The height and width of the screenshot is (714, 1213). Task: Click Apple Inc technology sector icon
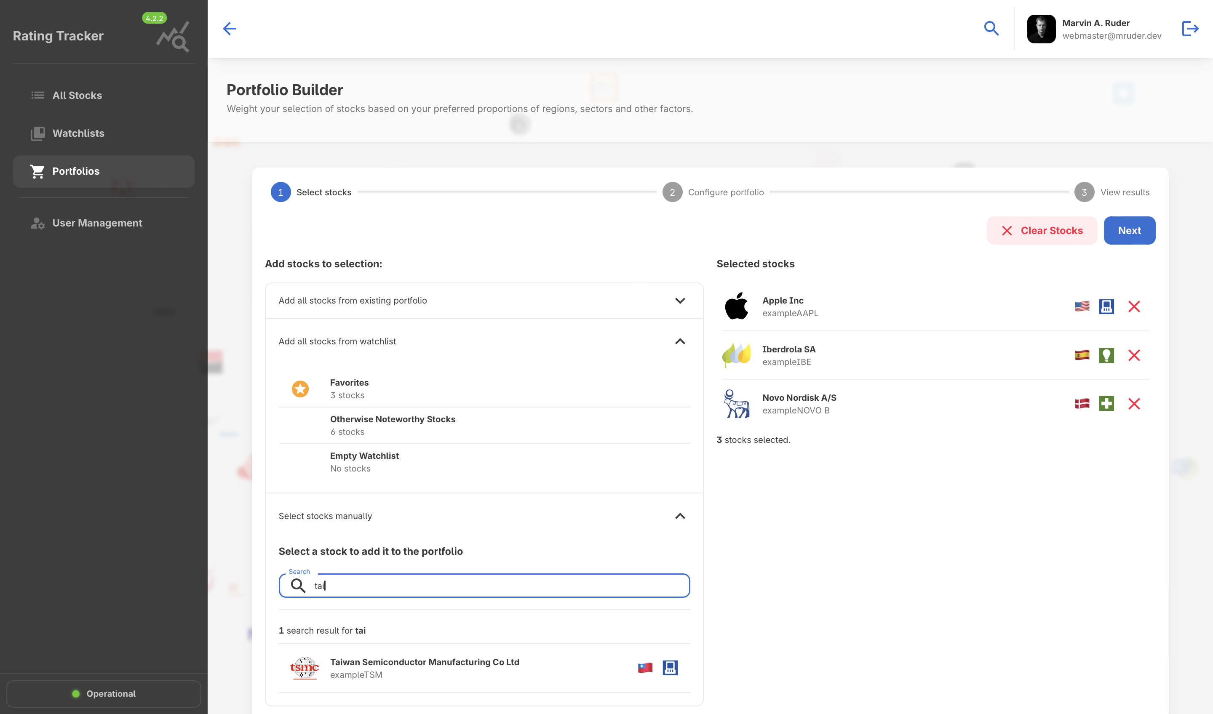tap(1106, 306)
